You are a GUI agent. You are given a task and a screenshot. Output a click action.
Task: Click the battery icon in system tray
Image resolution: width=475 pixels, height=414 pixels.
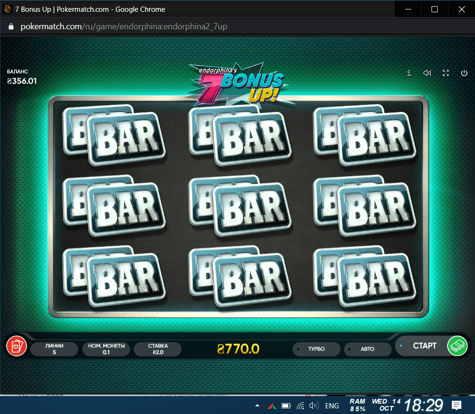coord(285,406)
